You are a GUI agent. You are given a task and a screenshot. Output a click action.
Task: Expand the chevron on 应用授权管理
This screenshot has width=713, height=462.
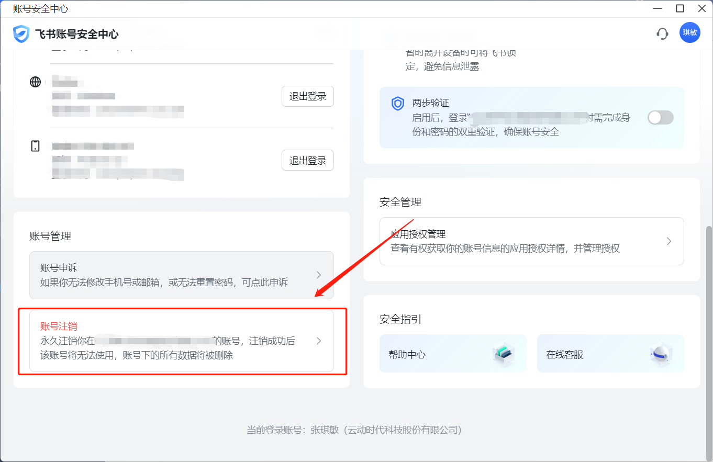point(669,241)
